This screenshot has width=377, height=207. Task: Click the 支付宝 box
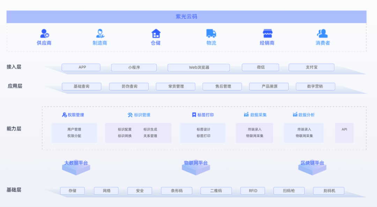[x=311, y=67]
